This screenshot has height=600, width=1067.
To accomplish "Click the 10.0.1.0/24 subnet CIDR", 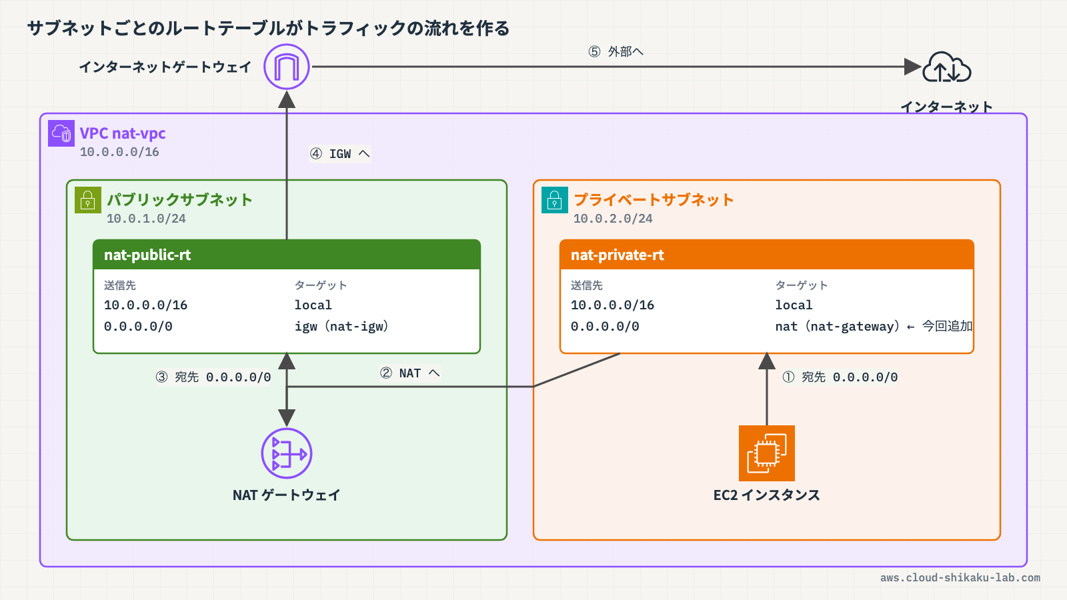I will [146, 219].
